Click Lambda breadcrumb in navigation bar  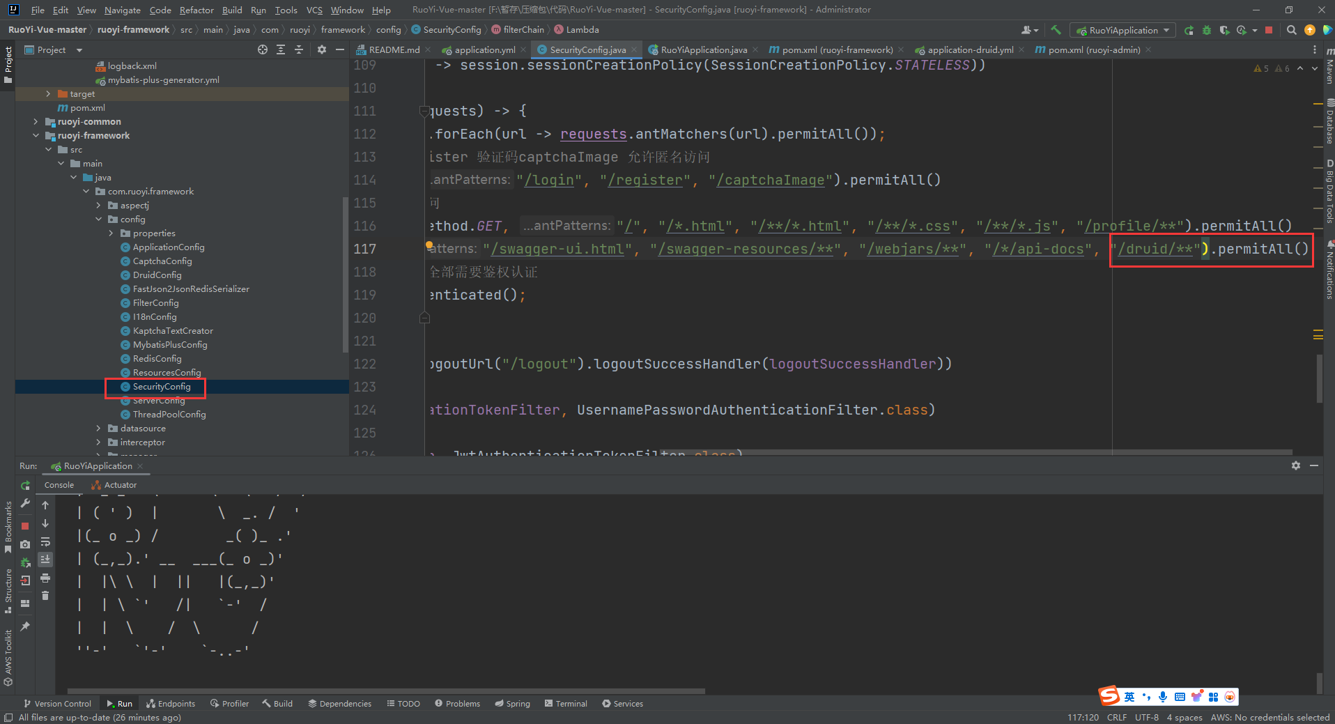click(577, 30)
